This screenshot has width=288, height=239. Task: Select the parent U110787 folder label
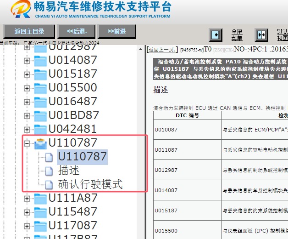tap(73, 142)
